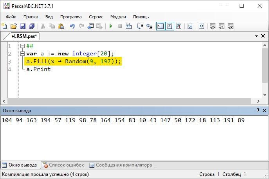Viewport: 269px width, 179px height.
Task: Click the R toolbar icon
Action: 231,27
